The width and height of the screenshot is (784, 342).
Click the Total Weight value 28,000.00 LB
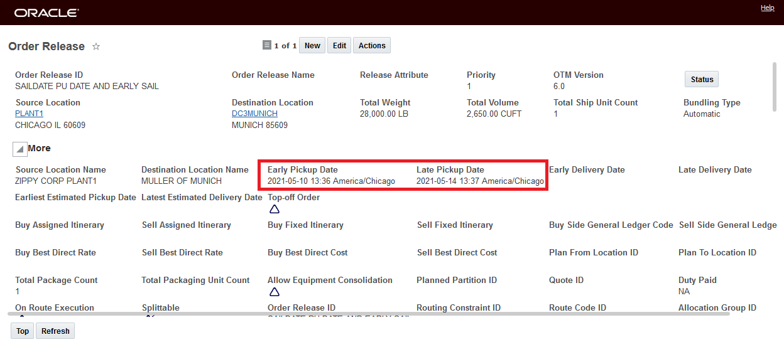384,114
